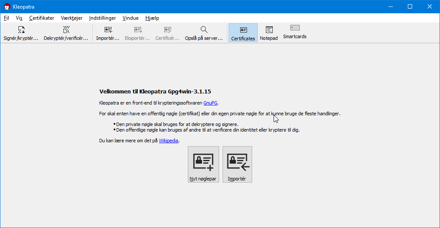Open the Smartcards view
440x228 pixels.
[x=295, y=32]
